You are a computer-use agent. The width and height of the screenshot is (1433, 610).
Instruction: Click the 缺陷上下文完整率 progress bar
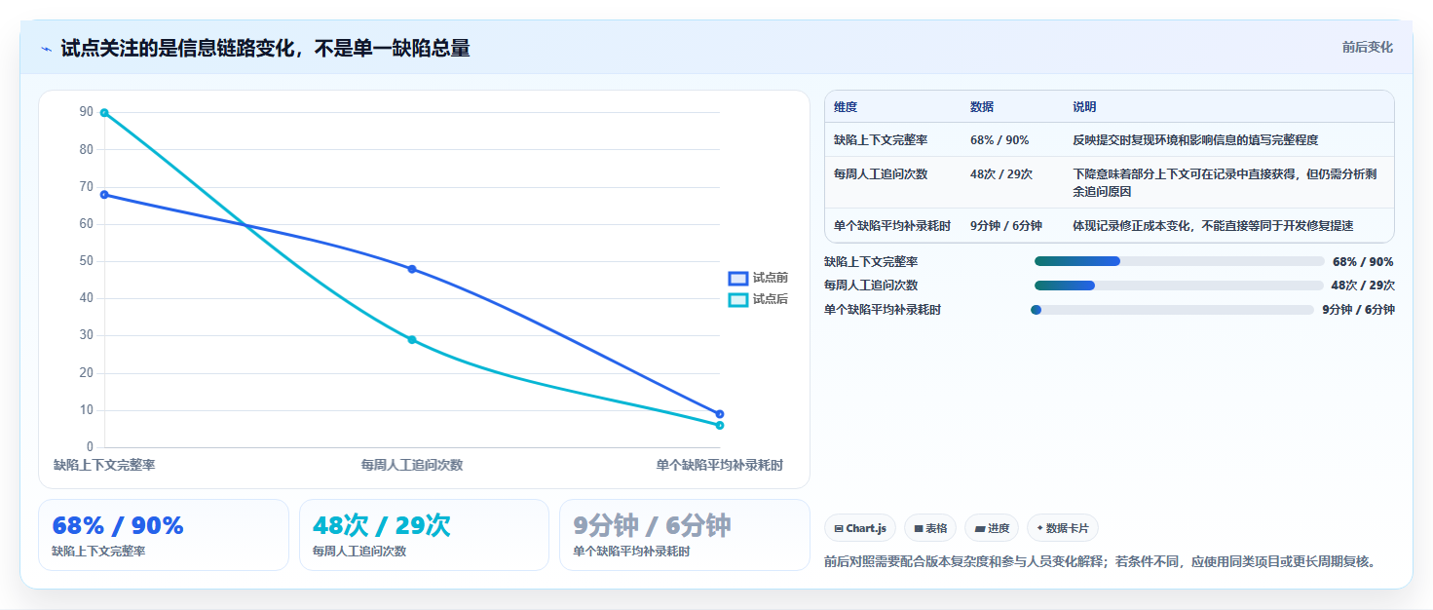pos(1179,261)
